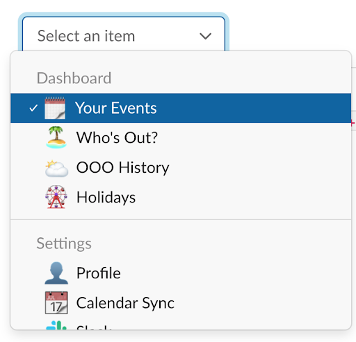Click the checkmark next to Your Events
This screenshot has width=356, height=342.
click(x=33, y=108)
